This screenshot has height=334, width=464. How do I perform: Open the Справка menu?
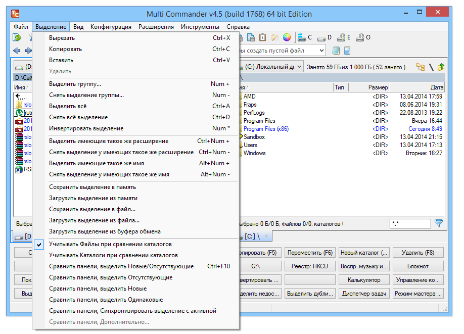coord(238,27)
